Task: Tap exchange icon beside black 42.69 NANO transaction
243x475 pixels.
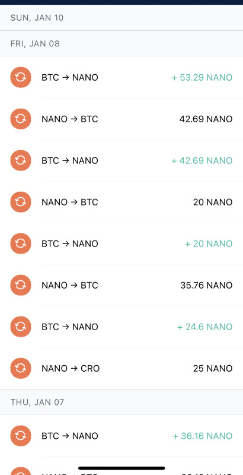Action: click(x=21, y=119)
